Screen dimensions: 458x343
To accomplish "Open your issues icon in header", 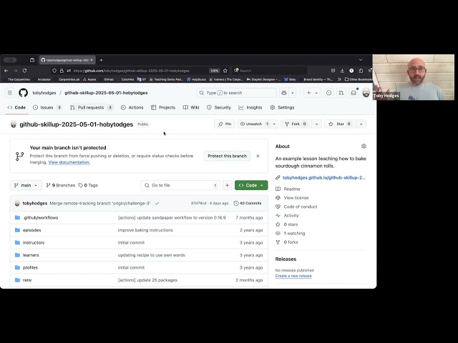I will coord(329,93).
